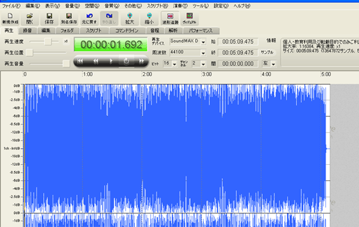Screen dimensions: 359x227
Task: Click the 新規作成 (new file) toolbar icon
Action: tap(10, 19)
